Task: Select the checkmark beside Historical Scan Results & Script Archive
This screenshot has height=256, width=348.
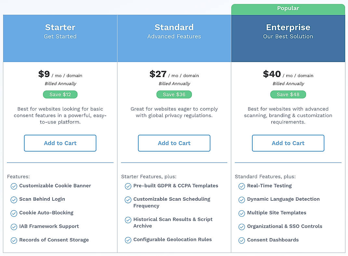Action: pos(128,220)
